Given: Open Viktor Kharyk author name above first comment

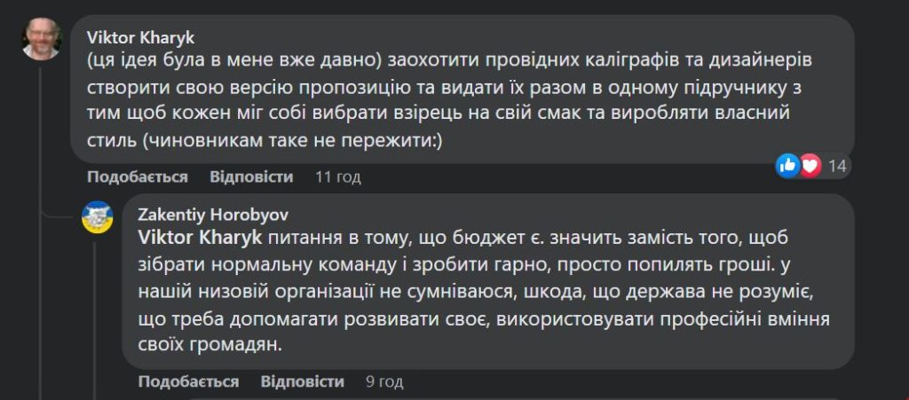Looking at the screenshot, I should pos(141,37).
